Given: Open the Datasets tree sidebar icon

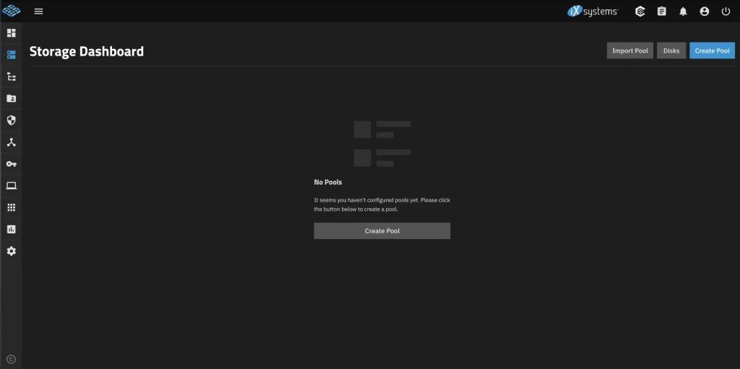Looking at the screenshot, I should pyautogui.click(x=12, y=77).
